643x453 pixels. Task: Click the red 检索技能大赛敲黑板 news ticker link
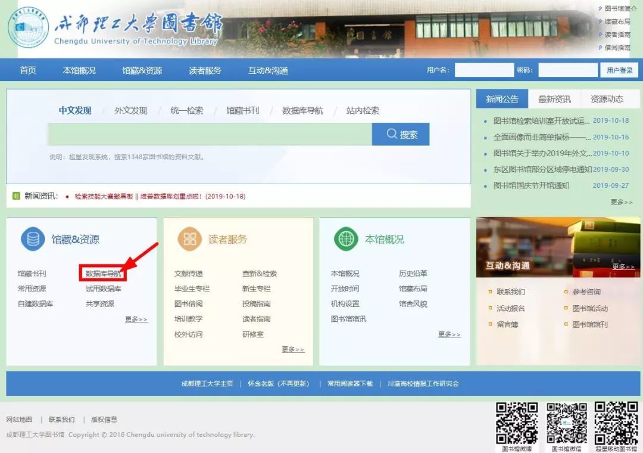pyautogui.click(x=160, y=196)
